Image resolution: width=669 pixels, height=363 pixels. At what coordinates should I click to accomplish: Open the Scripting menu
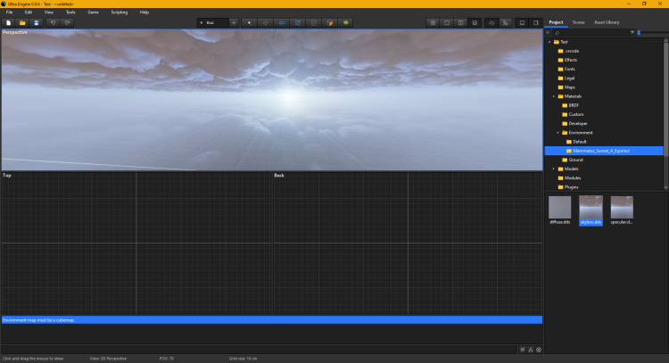[119, 12]
